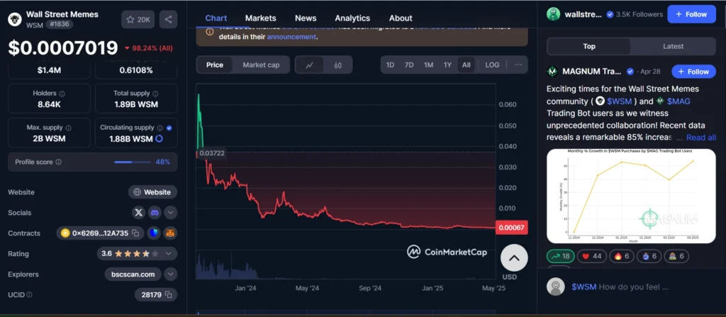Click the Wall Street Memes coin logo
Image resolution: width=726 pixels, height=317 pixels.
pyautogui.click(x=14, y=19)
